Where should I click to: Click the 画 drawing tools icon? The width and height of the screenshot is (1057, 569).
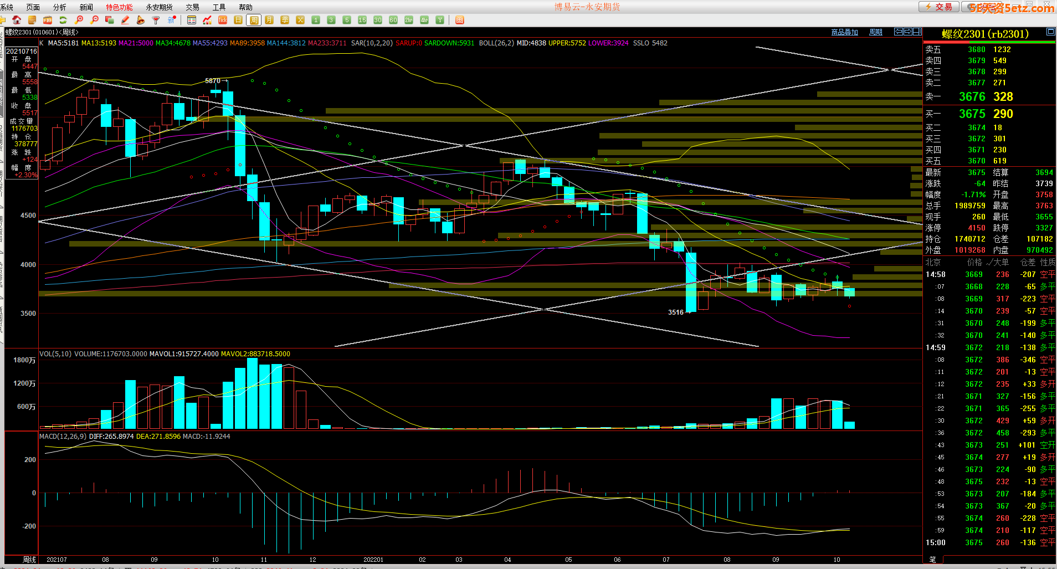(x=459, y=20)
